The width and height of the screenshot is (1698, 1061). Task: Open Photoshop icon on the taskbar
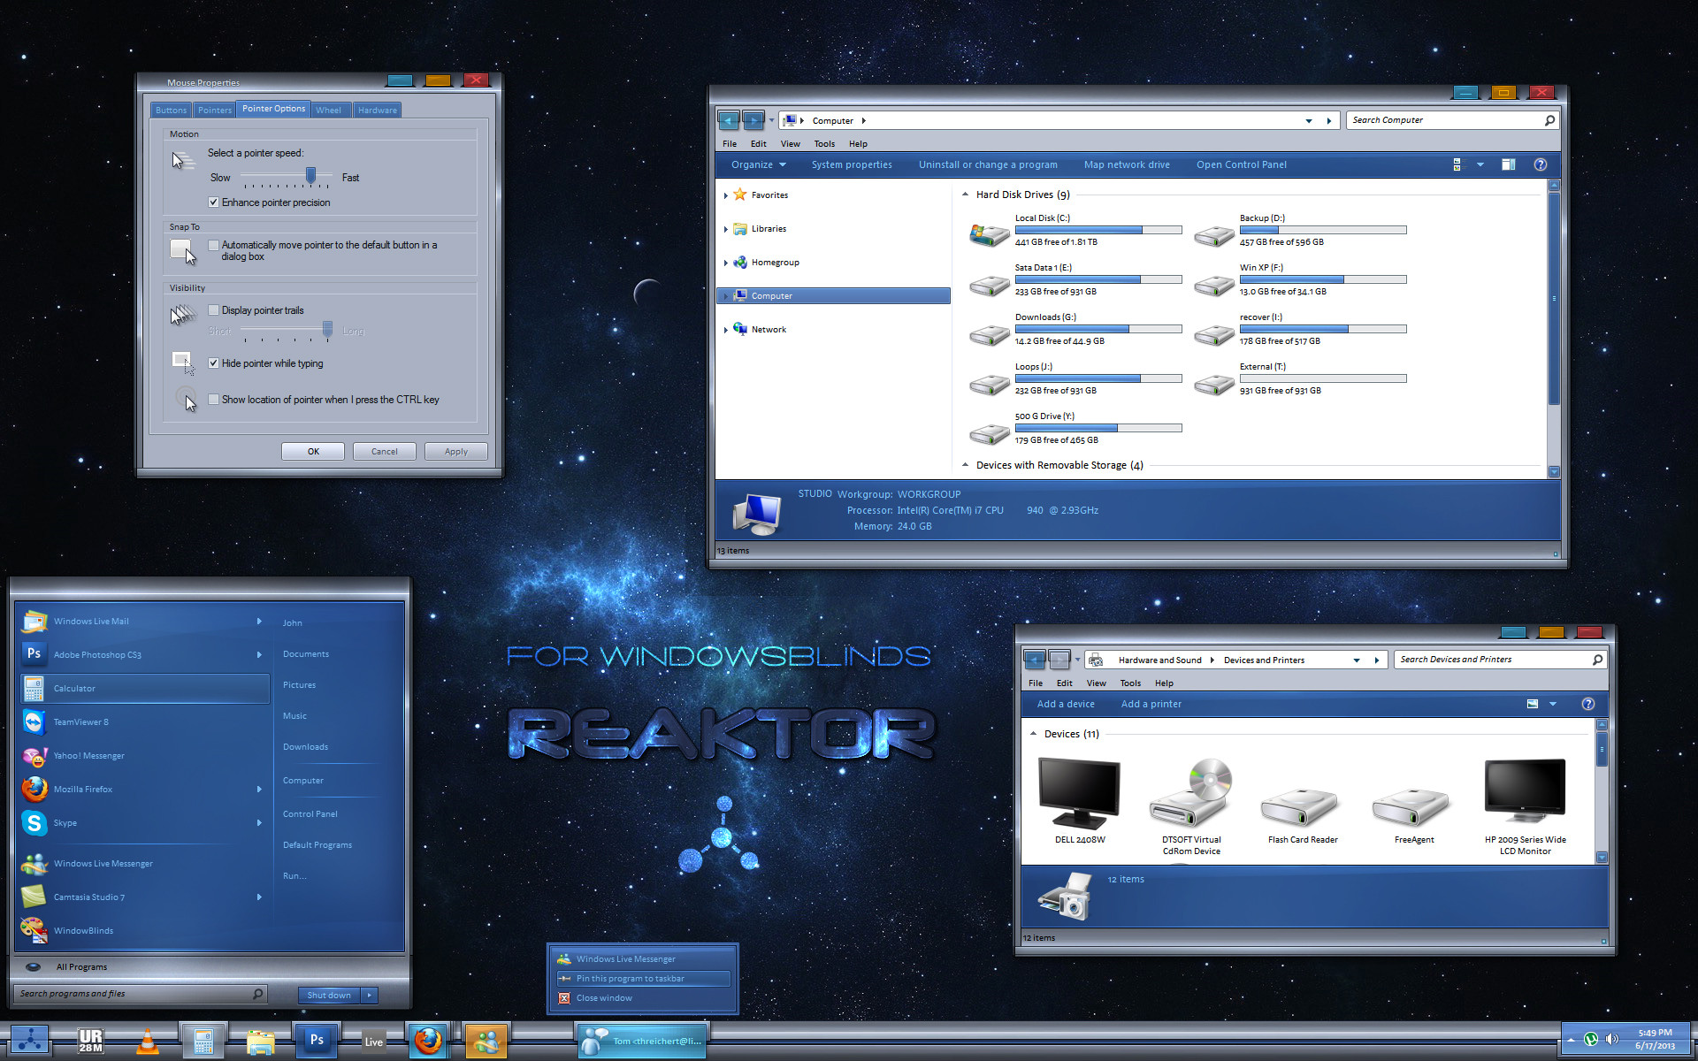coord(316,1041)
